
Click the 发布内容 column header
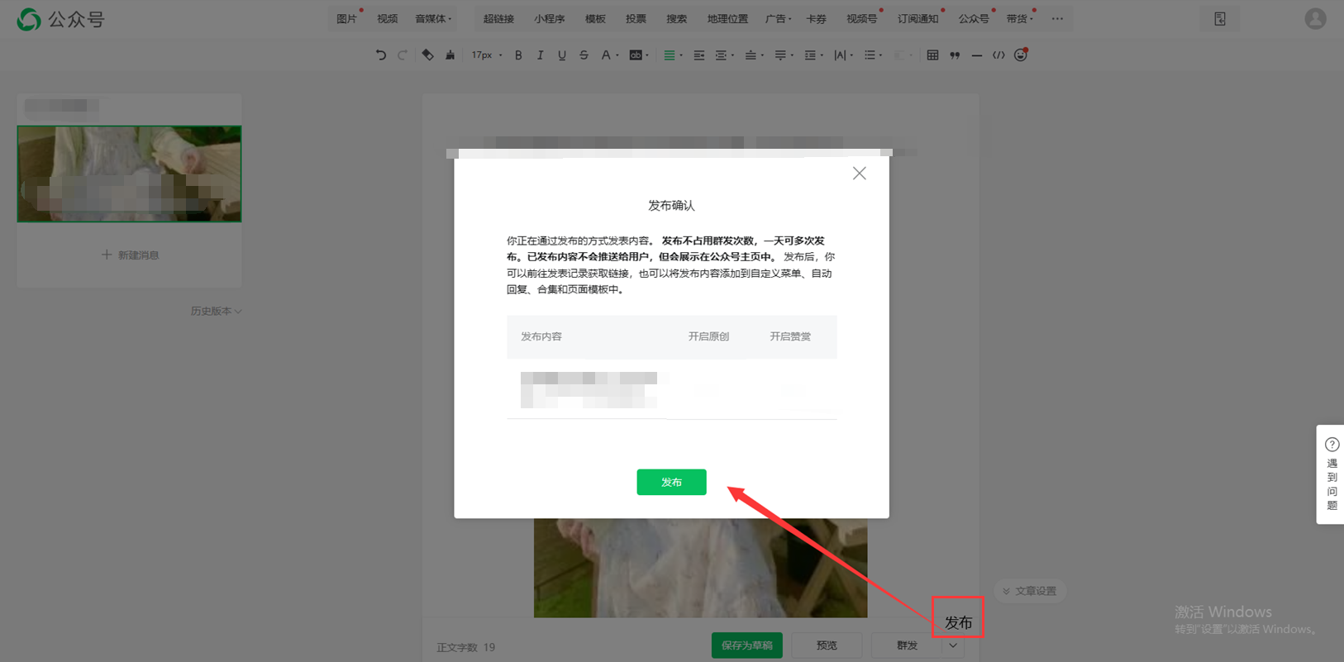click(x=541, y=336)
